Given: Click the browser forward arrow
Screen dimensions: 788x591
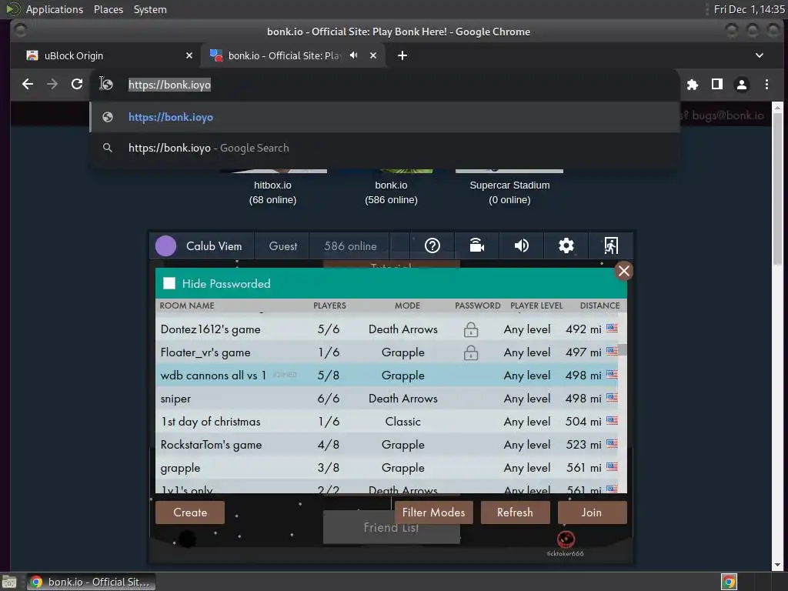Looking at the screenshot, I should point(52,85).
